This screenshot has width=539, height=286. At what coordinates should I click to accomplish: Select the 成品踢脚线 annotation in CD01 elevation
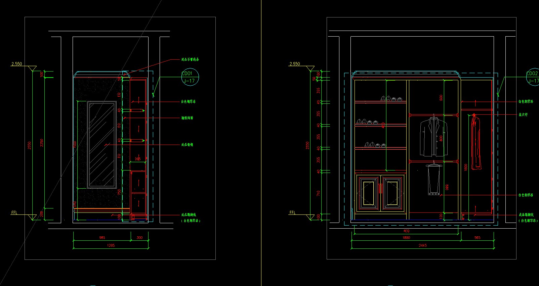[189, 214]
